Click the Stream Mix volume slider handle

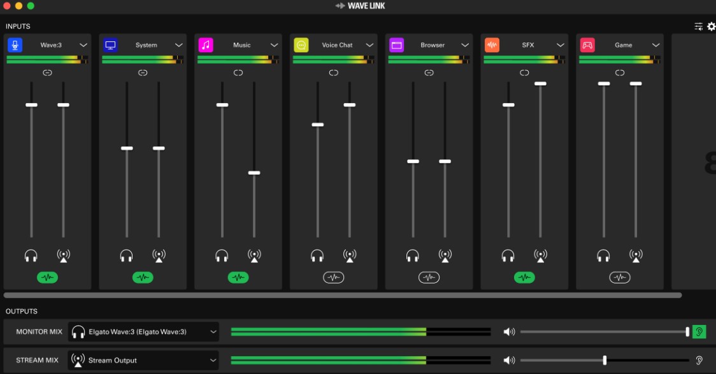605,360
